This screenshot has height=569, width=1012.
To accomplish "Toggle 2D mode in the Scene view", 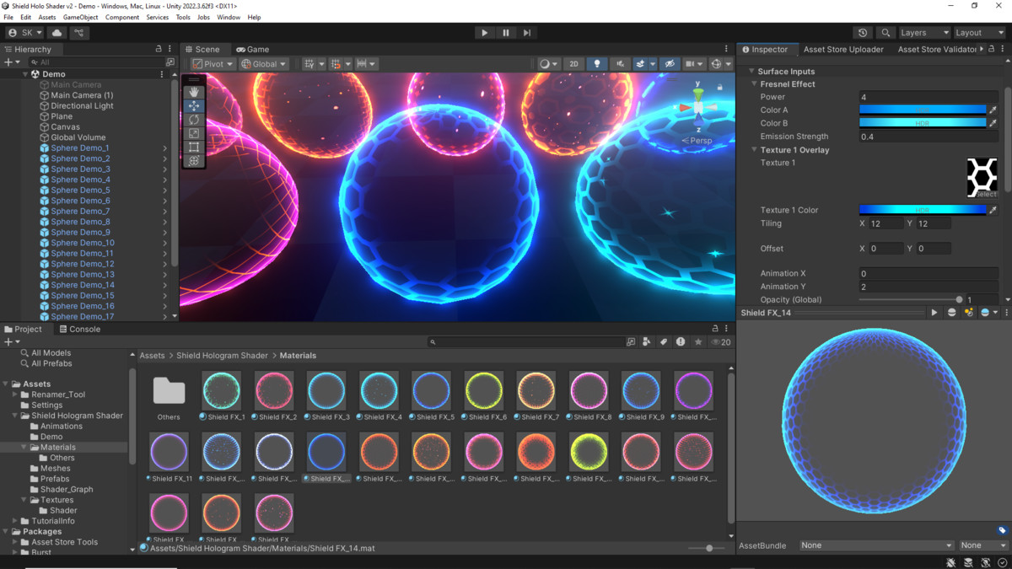I will point(574,63).
